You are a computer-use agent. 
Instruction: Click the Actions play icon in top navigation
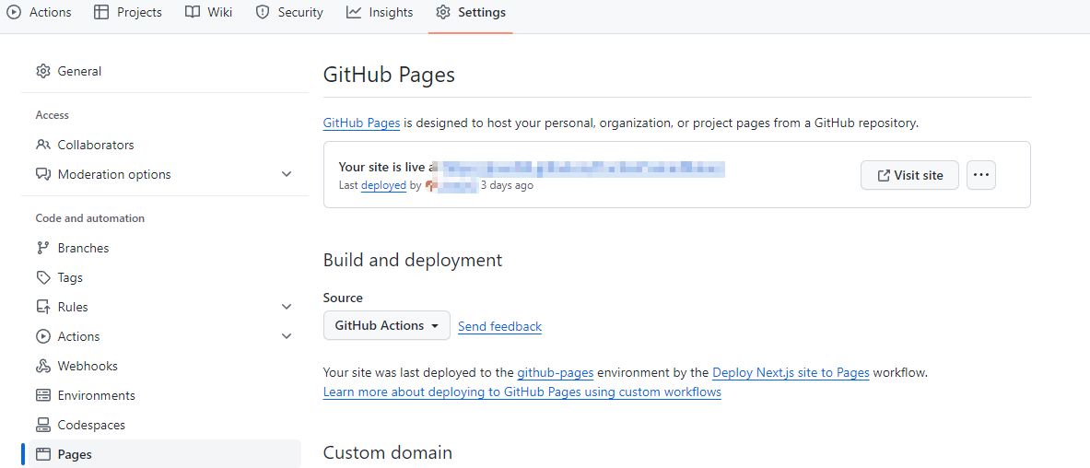(x=13, y=13)
